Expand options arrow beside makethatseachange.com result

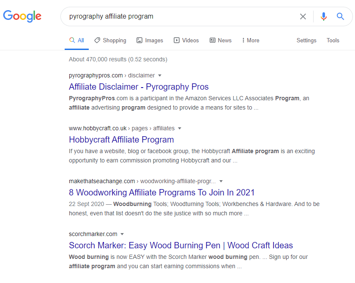click(221, 181)
